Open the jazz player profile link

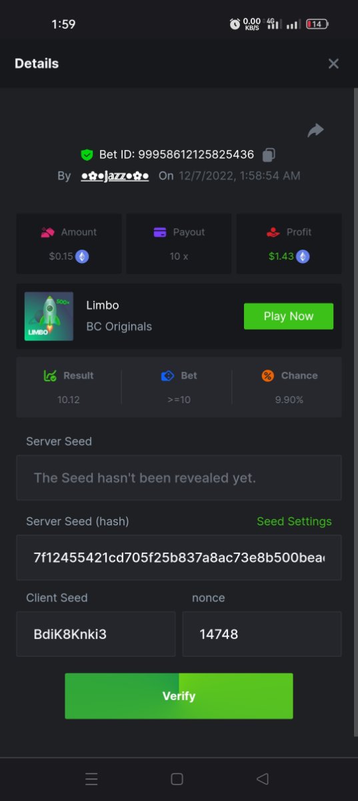[x=115, y=176]
